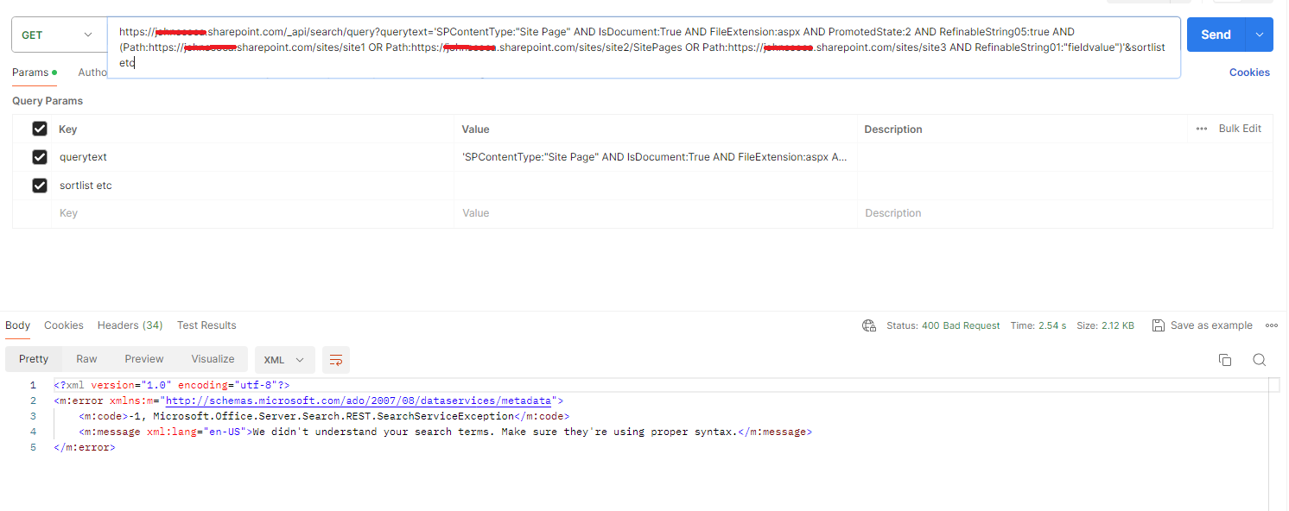Click the Send button

(1216, 35)
